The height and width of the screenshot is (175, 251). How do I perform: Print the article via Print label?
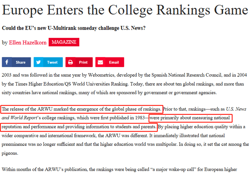coord(83,62)
